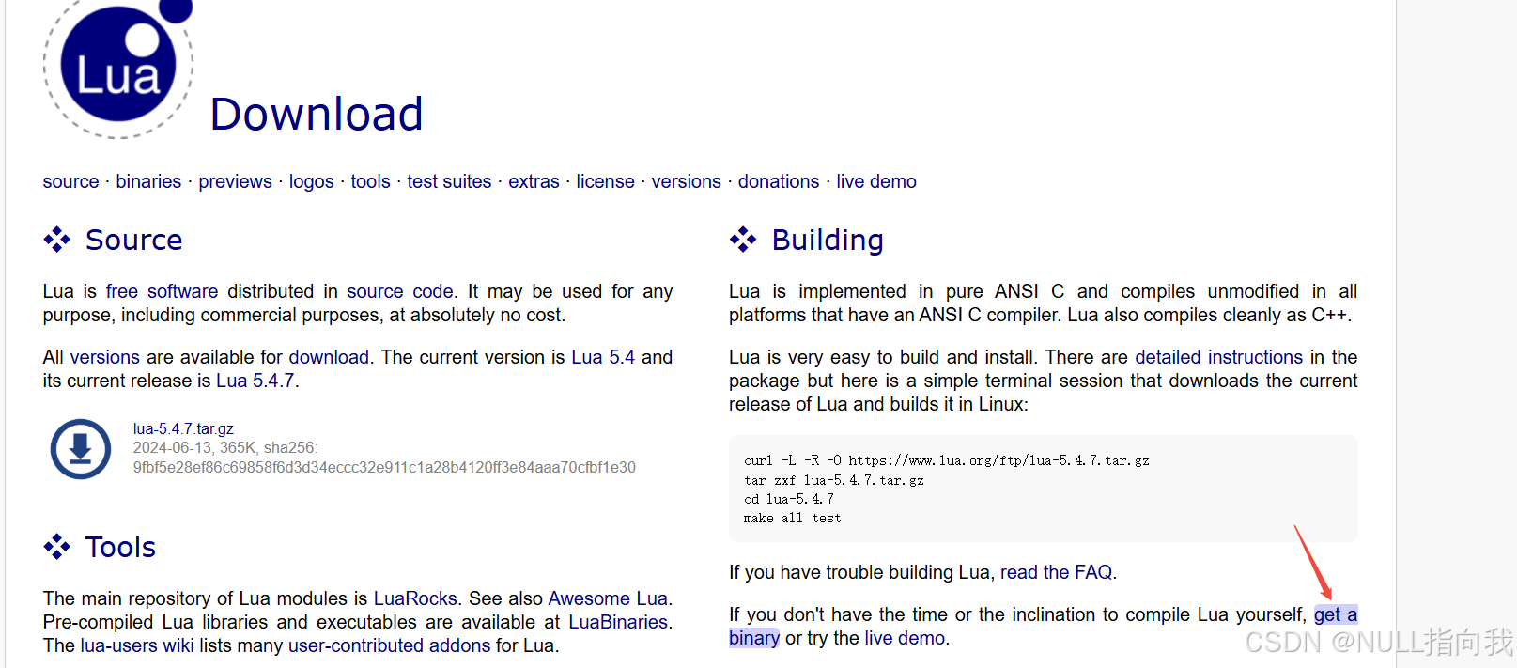Image resolution: width=1517 pixels, height=668 pixels.
Task: Follow the 'read the FAQ' link
Action: coord(1056,572)
